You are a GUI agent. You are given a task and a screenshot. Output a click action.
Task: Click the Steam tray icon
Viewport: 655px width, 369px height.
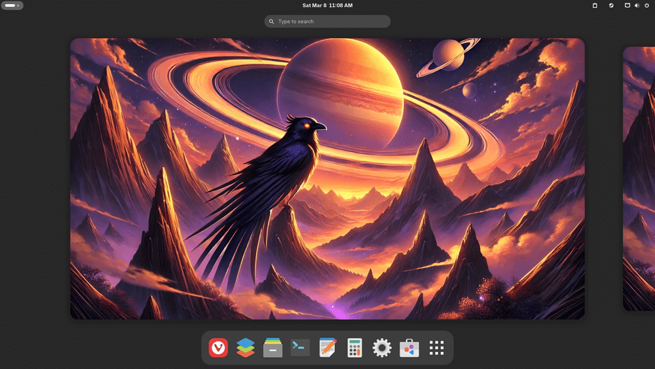[x=611, y=5]
